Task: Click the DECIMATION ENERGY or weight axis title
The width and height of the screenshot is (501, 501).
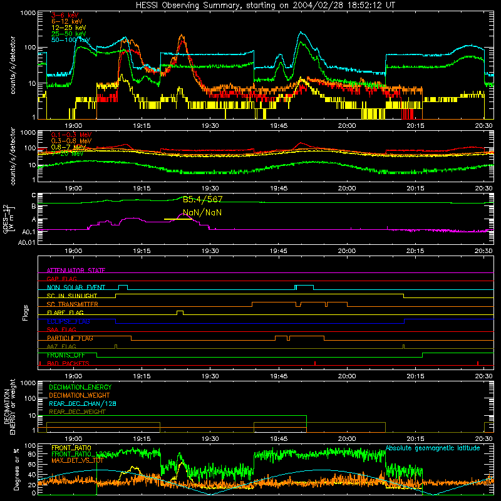Action: 9,407
